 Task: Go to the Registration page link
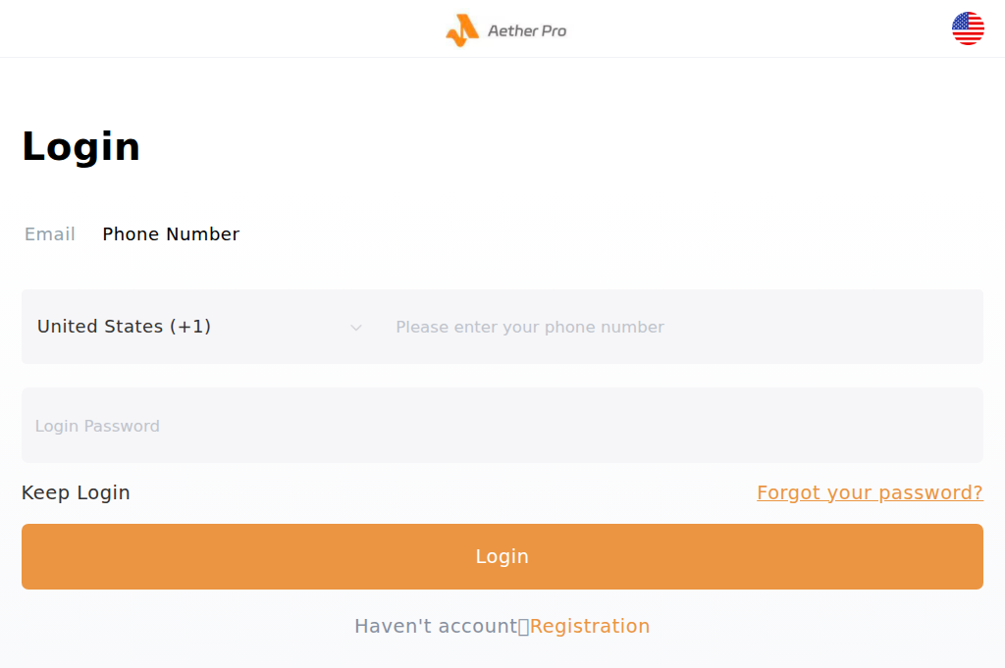(x=590, y=626)
